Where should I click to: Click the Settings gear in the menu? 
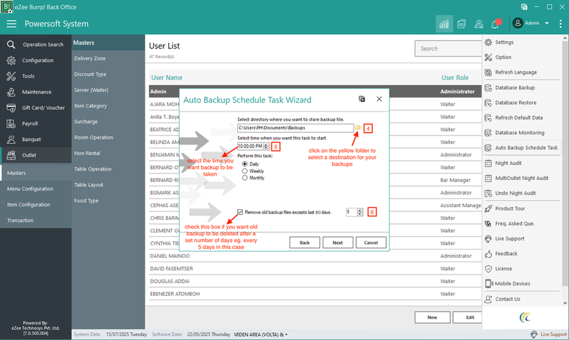[x=504, y=42]
